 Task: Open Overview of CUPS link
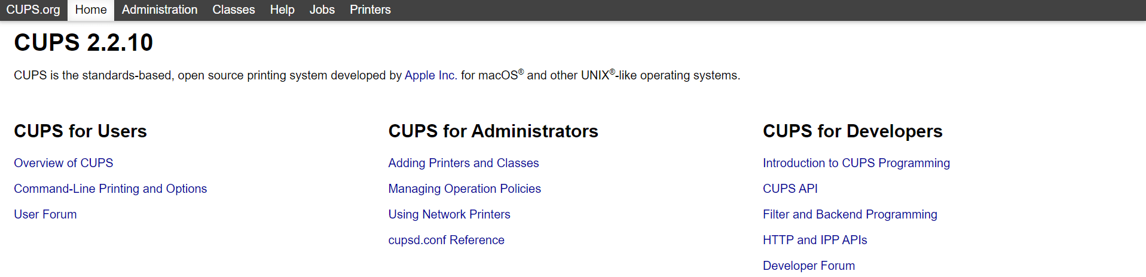click(63, 163)
